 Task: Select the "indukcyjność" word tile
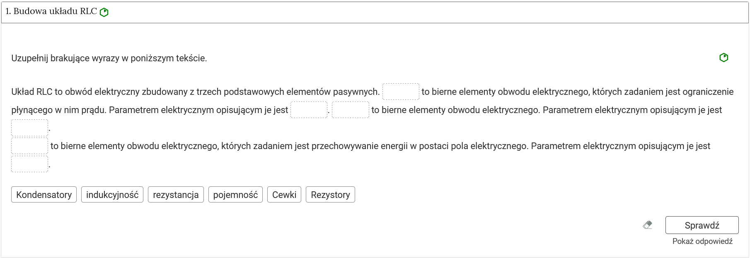[112, 194]
